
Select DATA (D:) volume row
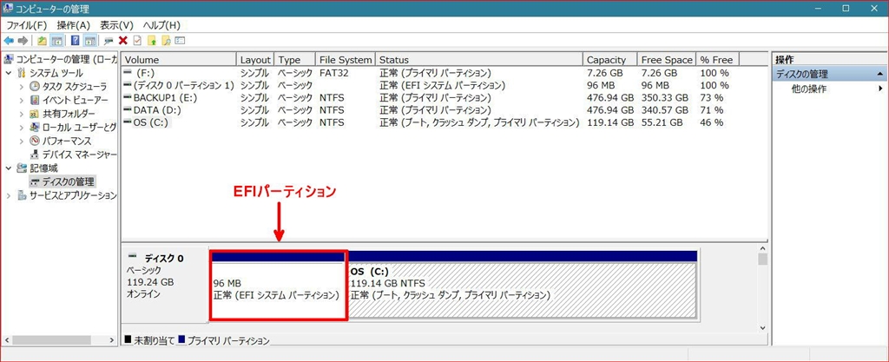click(x=431, y=110)
